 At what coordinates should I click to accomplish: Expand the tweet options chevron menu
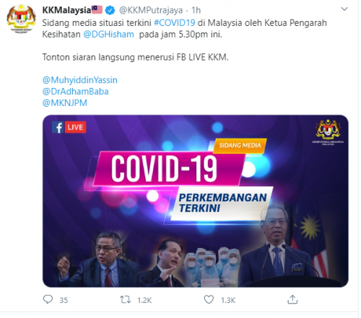point(344,9)
